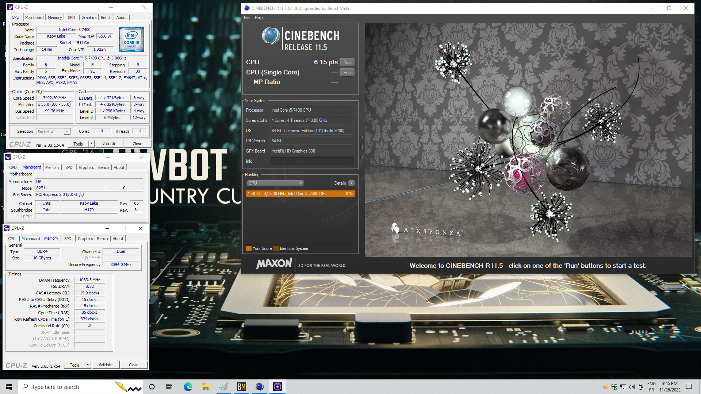The width and height of the screenshot is (701, 394).
Task: Open Task View in taskbar
Action: point(169,387)
